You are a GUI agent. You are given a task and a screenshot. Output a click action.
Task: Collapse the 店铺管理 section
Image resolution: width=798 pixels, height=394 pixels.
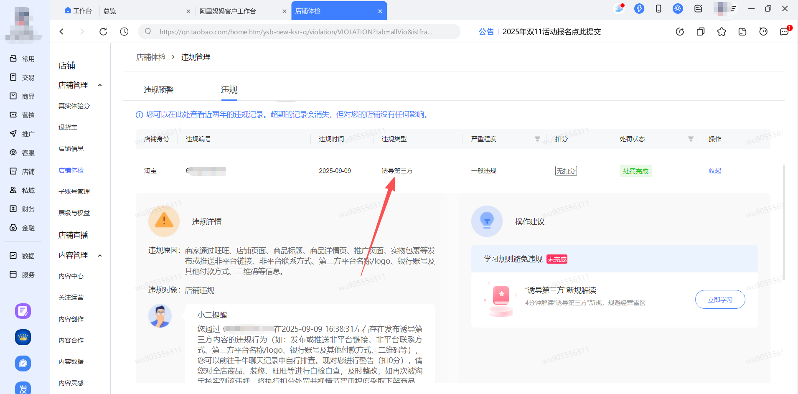pos(100,85)
